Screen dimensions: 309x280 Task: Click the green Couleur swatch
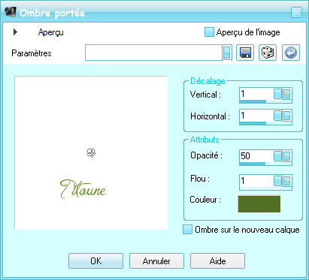click(259, 204)
